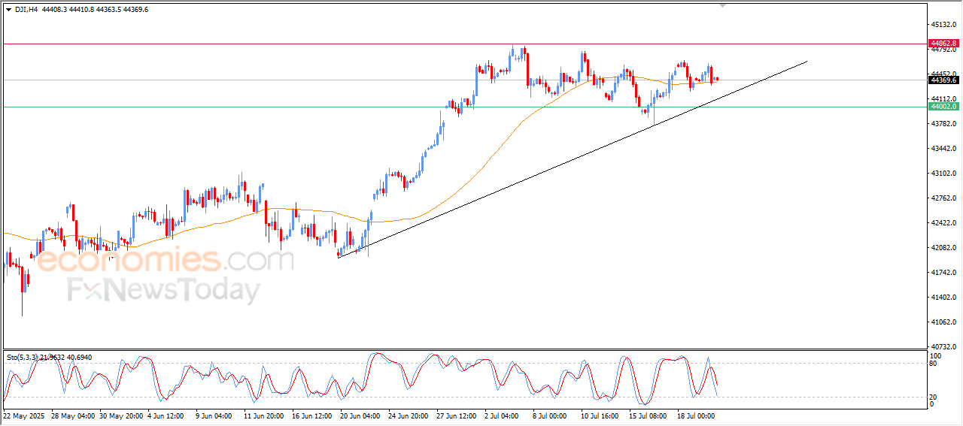Click the 43442.0 price axis value
Screen dimensions: 963x426
coord(944,148)
